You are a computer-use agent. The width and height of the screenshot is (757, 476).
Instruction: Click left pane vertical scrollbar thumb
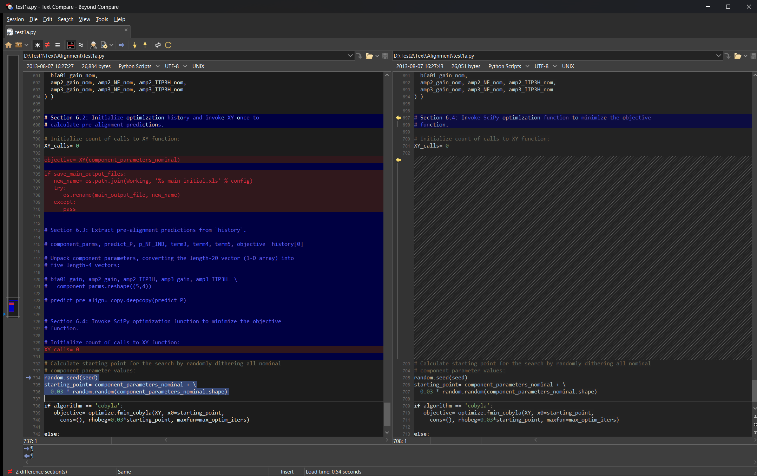[387, 414]
